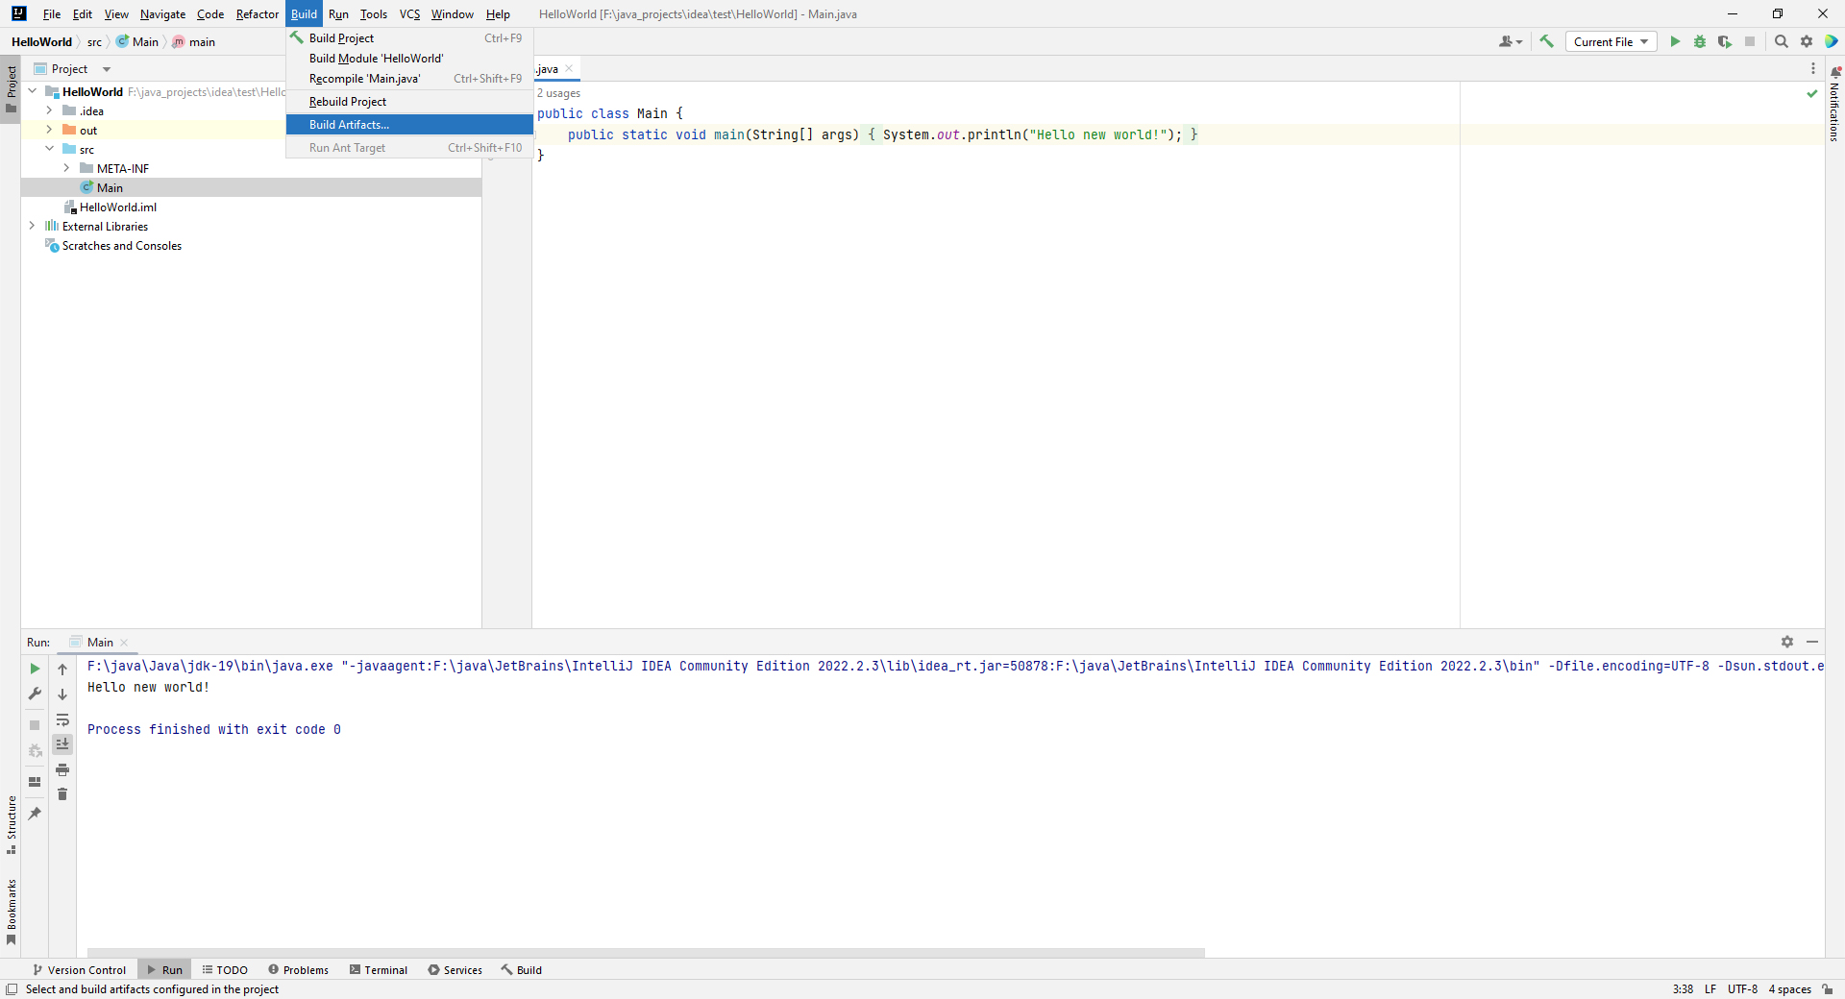1845x999 pixels.
Task: Click the 4 spaces indent status widget
Action: click(1790, 989)
